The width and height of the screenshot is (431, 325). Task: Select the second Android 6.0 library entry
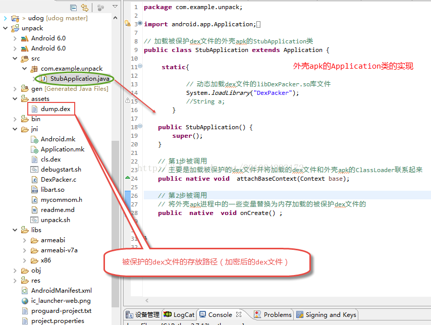48,48
